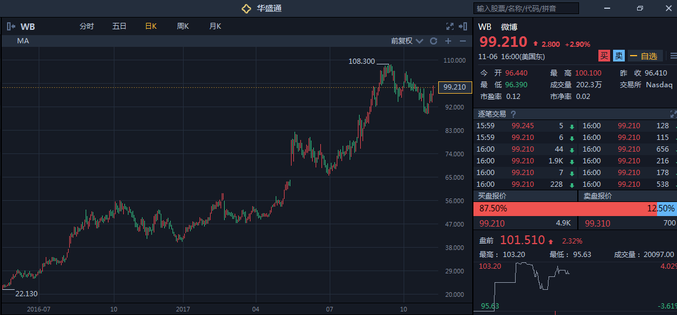The height and width of the screenshot is (315, 677).
Task: Open the hamburger menu beside 自选
Action: point(673,56)
